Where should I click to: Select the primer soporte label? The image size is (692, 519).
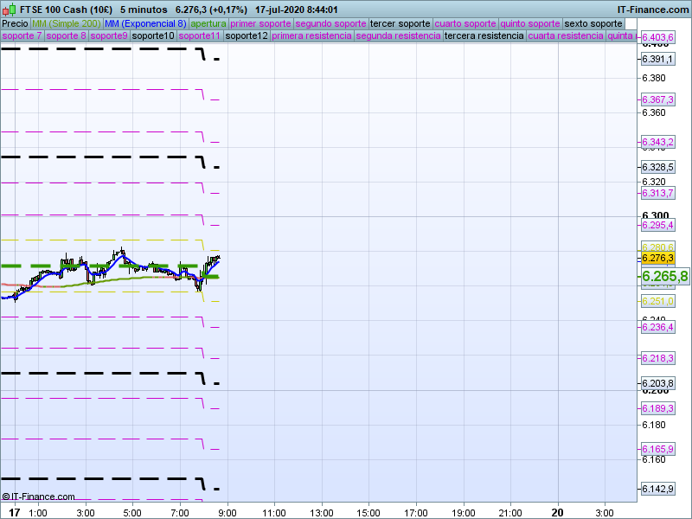260,23
